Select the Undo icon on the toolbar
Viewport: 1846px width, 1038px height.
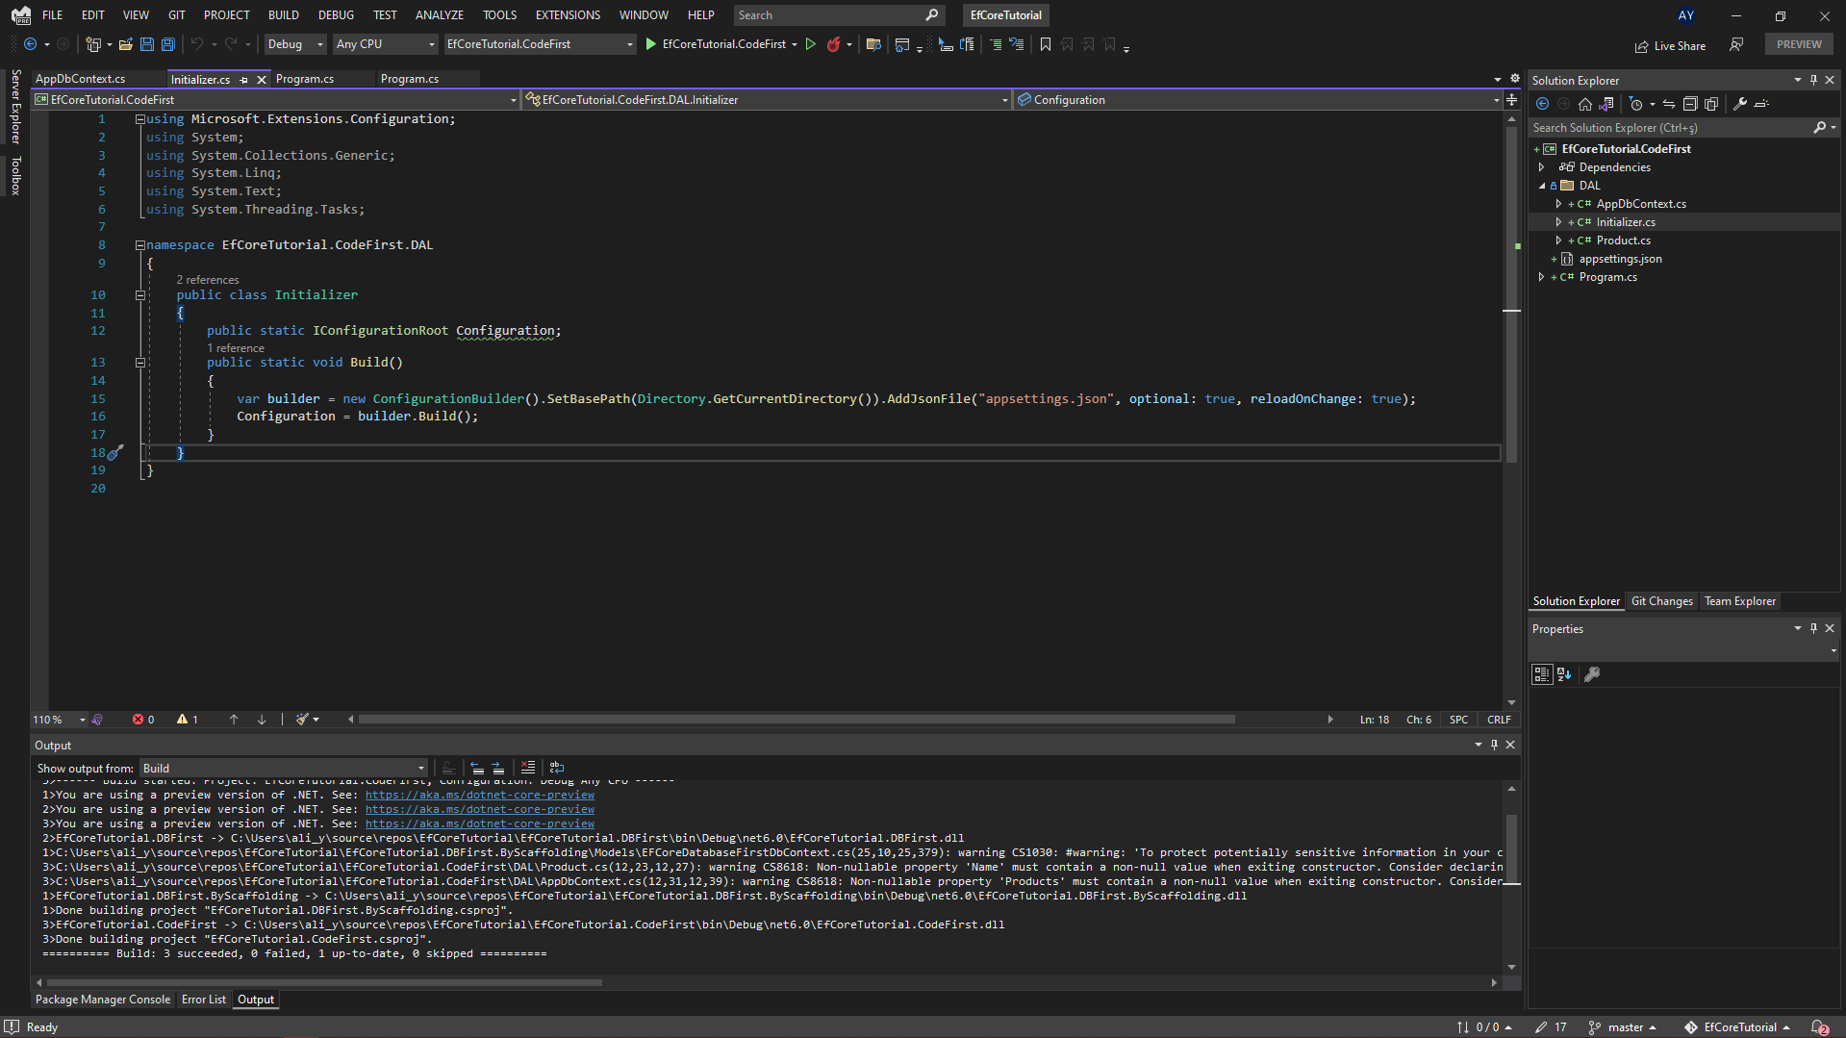point(195,44)
